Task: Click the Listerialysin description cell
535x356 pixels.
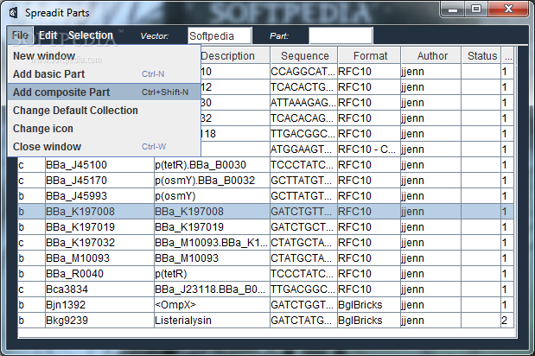Action: (212, 321)
